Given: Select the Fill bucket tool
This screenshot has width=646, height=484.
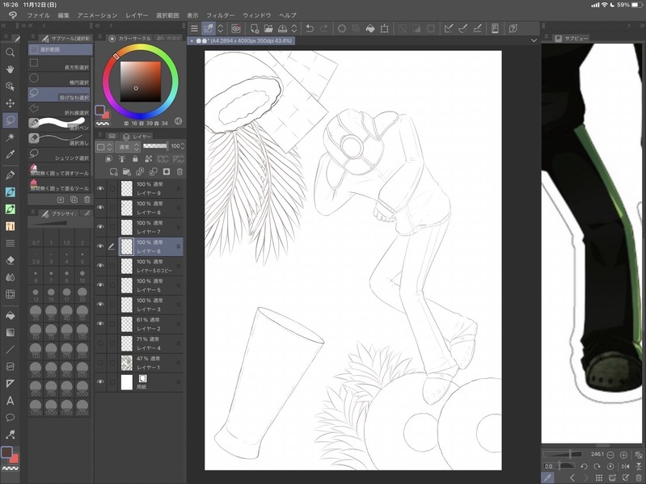Looking at the screenshot, I should pos(11,316).
